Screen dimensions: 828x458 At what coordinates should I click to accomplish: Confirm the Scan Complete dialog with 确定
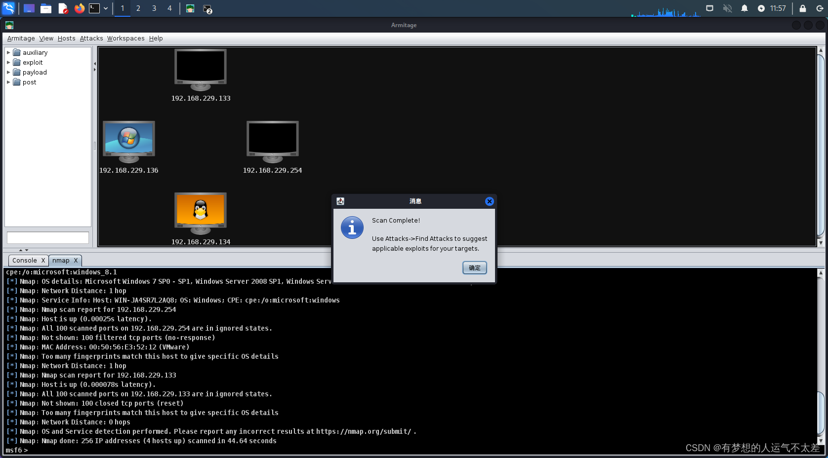click(x=475, y=268)
